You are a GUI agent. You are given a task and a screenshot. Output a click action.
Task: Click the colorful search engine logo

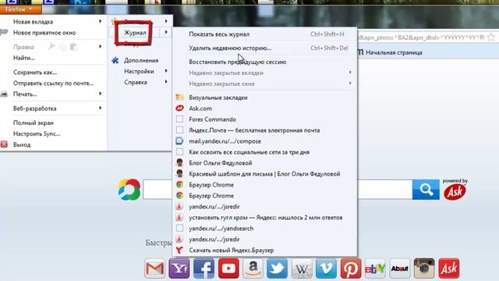(x=129, y=189)
